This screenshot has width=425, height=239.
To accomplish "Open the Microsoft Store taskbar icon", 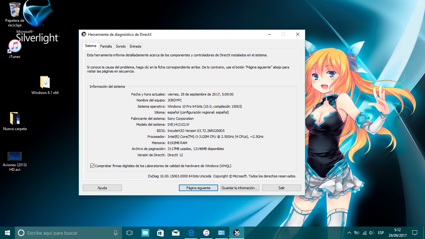I will pyautogui.click(x=160, y=232).
